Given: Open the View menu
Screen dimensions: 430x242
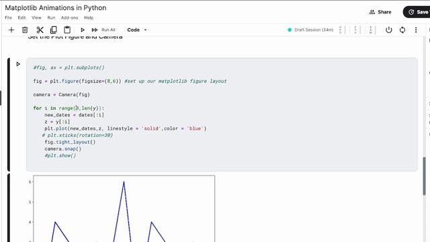Looking at the screenshot, I should coord(36,17).
